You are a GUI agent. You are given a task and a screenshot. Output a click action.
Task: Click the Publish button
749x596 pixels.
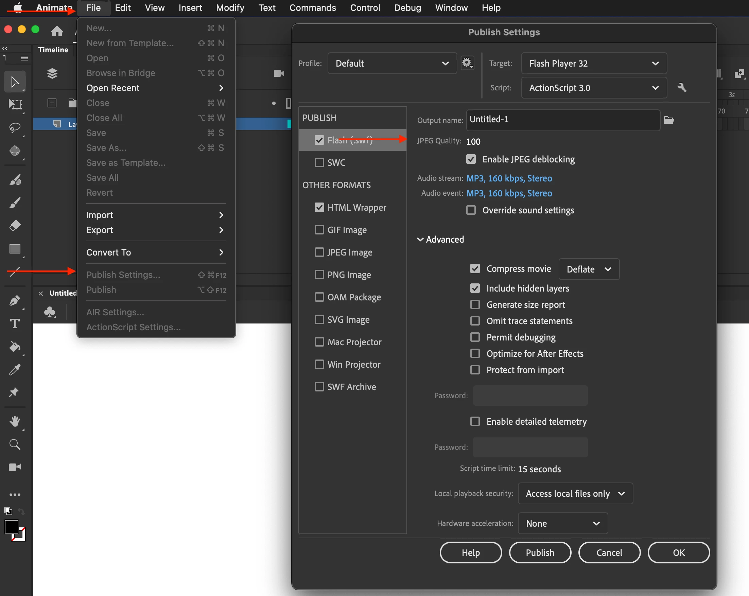pos(540,552)
